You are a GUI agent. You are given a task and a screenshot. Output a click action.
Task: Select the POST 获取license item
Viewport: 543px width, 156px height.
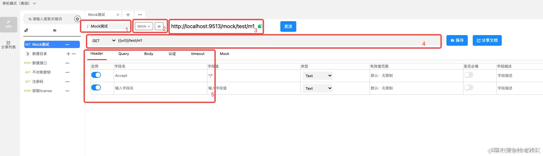(x=52, y=91)
